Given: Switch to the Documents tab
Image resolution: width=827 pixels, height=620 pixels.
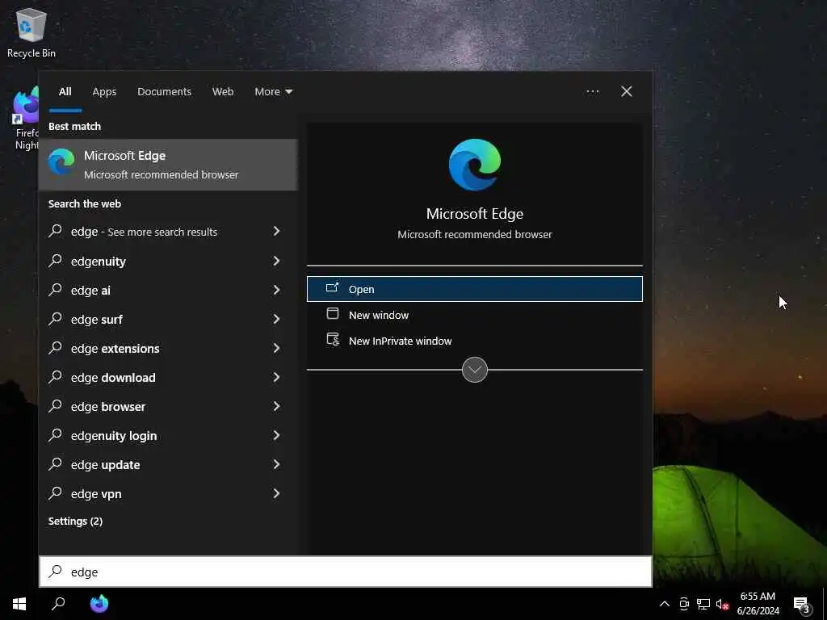Looking at the screenshot, I should (164, 92).
